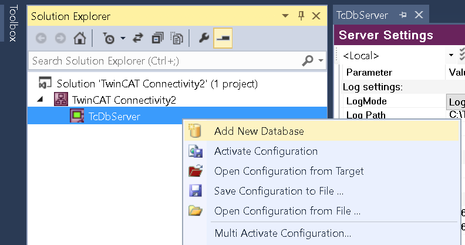Open the Pending Changes Filter dropdown arrow
This screenshot has width=465, height=245.
pyautogui.click(x=123, y=39)
